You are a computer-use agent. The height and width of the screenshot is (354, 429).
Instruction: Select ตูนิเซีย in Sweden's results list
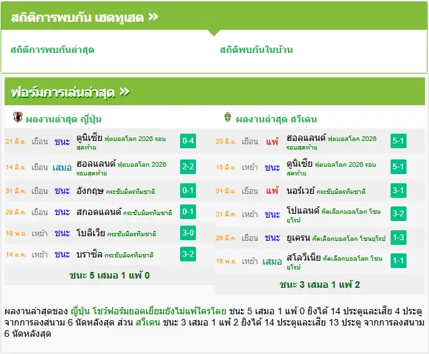point(300,163)
